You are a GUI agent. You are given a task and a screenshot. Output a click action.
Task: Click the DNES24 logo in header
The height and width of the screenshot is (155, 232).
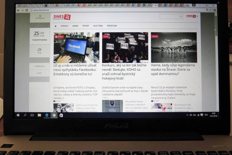point(62,17)
